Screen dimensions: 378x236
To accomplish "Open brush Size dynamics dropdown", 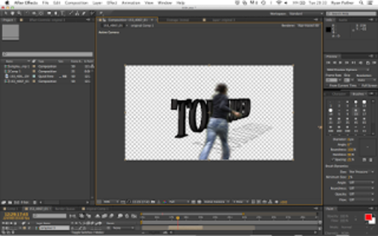I will click(361, 172).
